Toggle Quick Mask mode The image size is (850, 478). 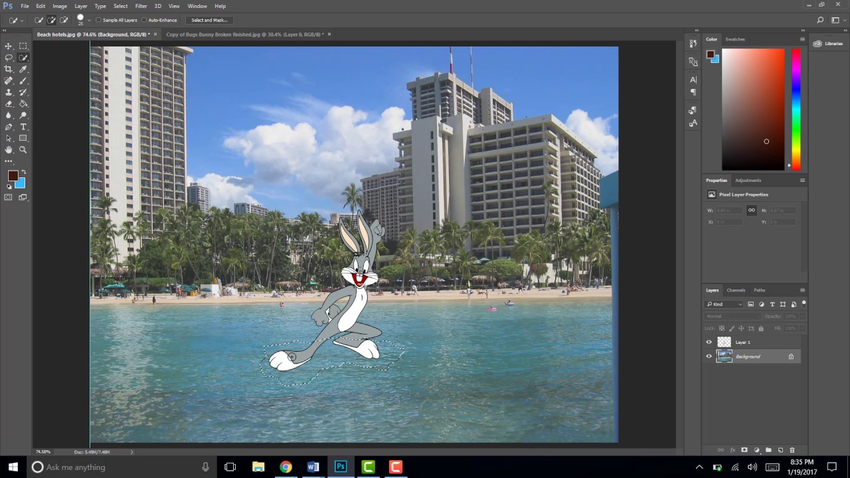[9, 197]
